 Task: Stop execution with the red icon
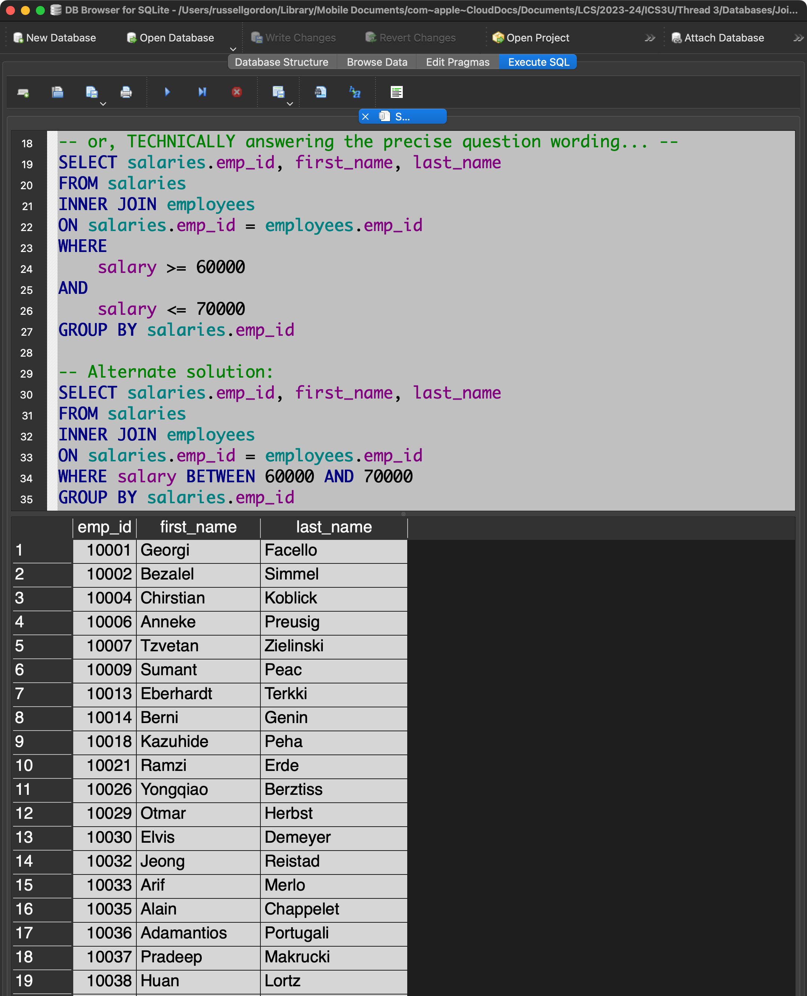pyautogui.click(x=236, y=92)
